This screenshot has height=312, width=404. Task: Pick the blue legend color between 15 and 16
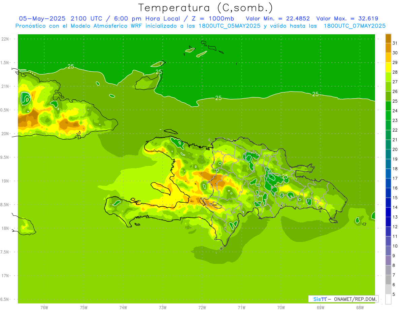388,193
